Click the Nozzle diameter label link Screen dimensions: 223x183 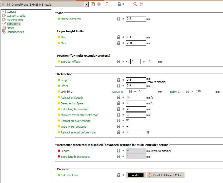pos(71,19)
